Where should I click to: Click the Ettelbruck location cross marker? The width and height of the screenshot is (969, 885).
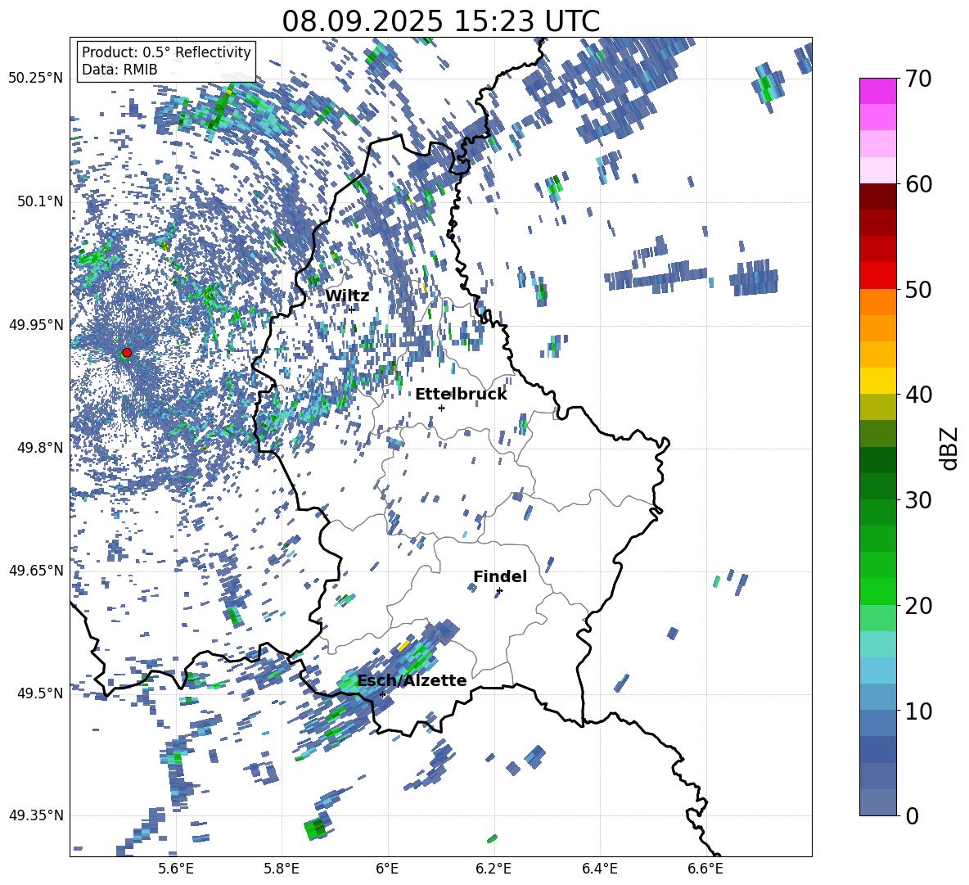(x=441, y=408)
